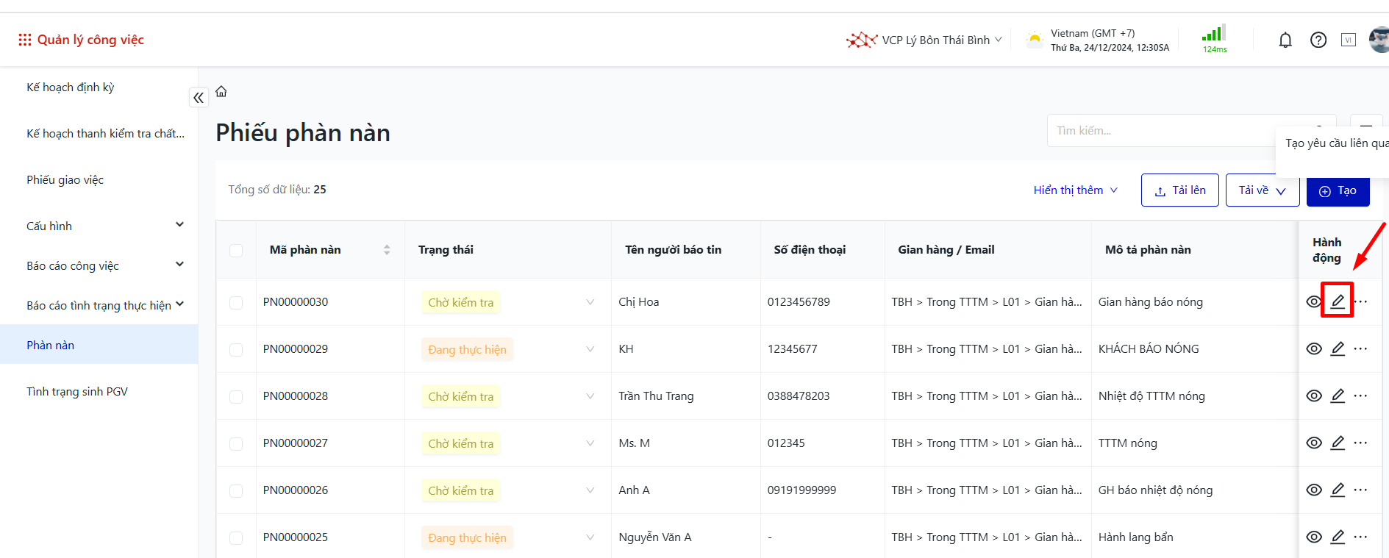Edit complaint PN00000030 with pencil icon
Viewport: 1389px width, 558px height.
pos(1337,301)
